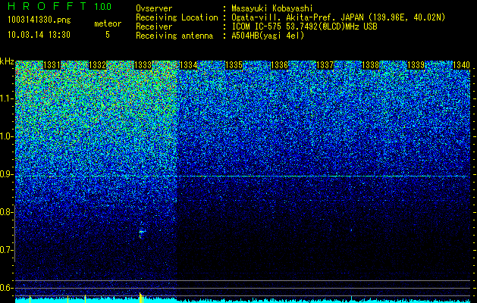Click the meteor count value 5
Viewport: 477px width, 303px height.
108,35
